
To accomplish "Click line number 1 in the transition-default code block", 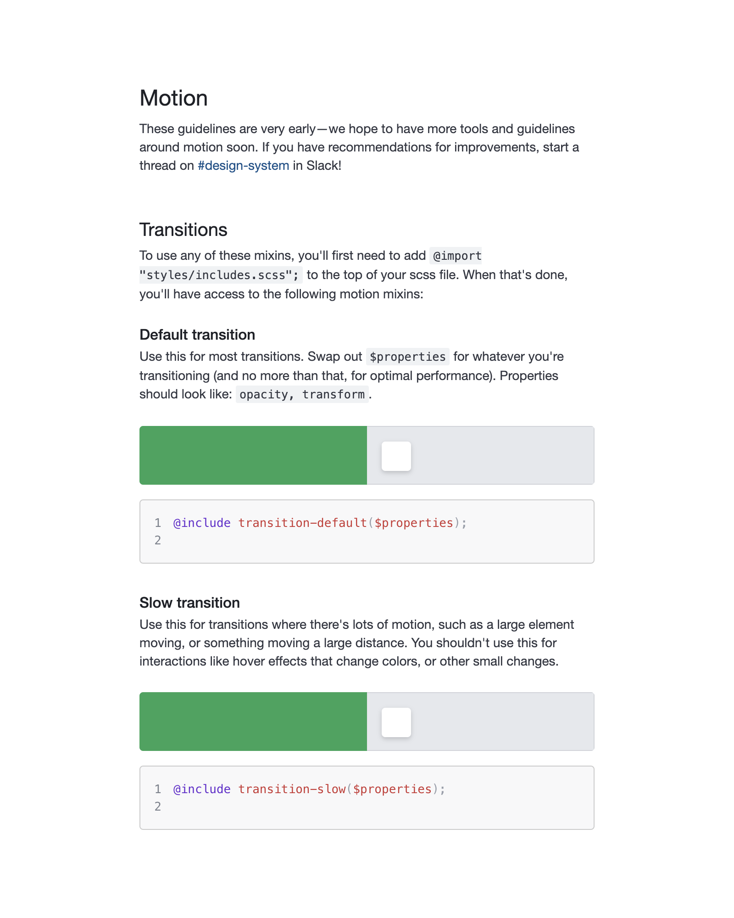I will (x=158, y=523).
